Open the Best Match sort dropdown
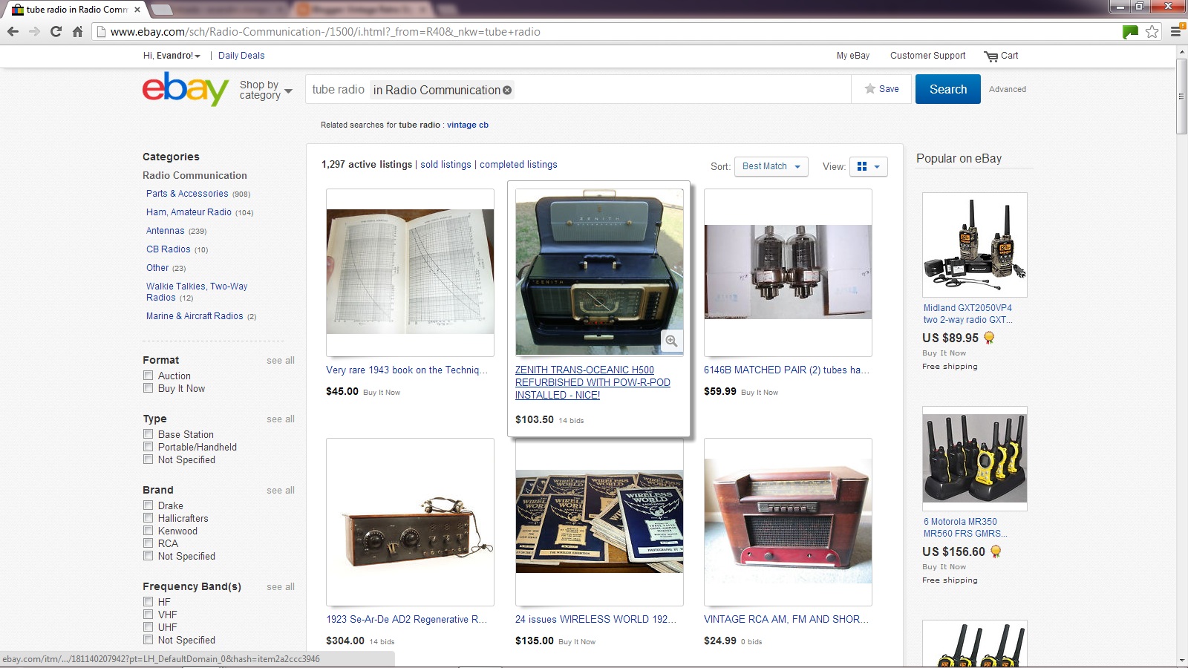This screenshot has width=1188, height=668. pos(771,166)
